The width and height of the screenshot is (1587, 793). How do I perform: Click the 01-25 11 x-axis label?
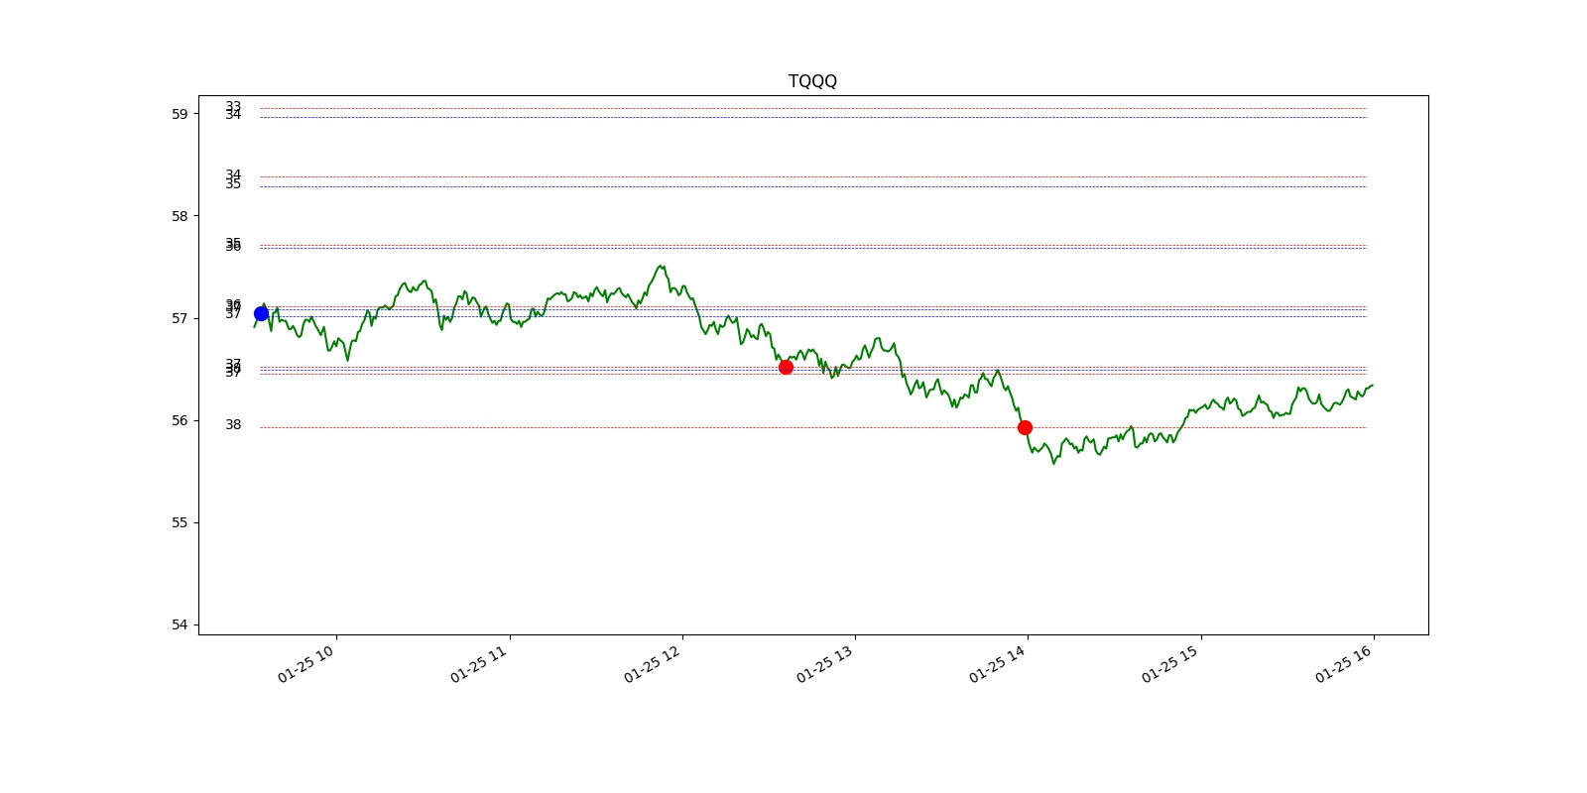pyautogui.click(x=479, y=663)
